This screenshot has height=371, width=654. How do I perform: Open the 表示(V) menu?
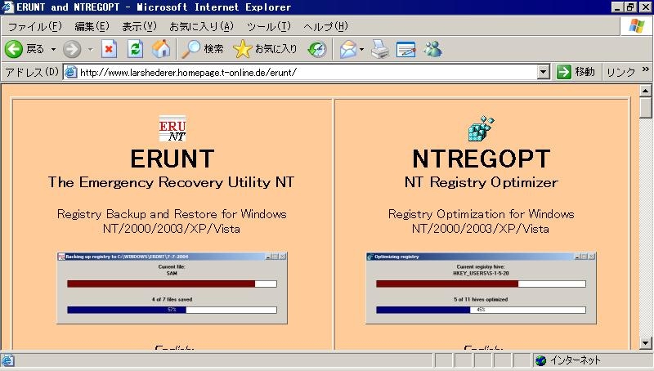[x=139, y=27]
